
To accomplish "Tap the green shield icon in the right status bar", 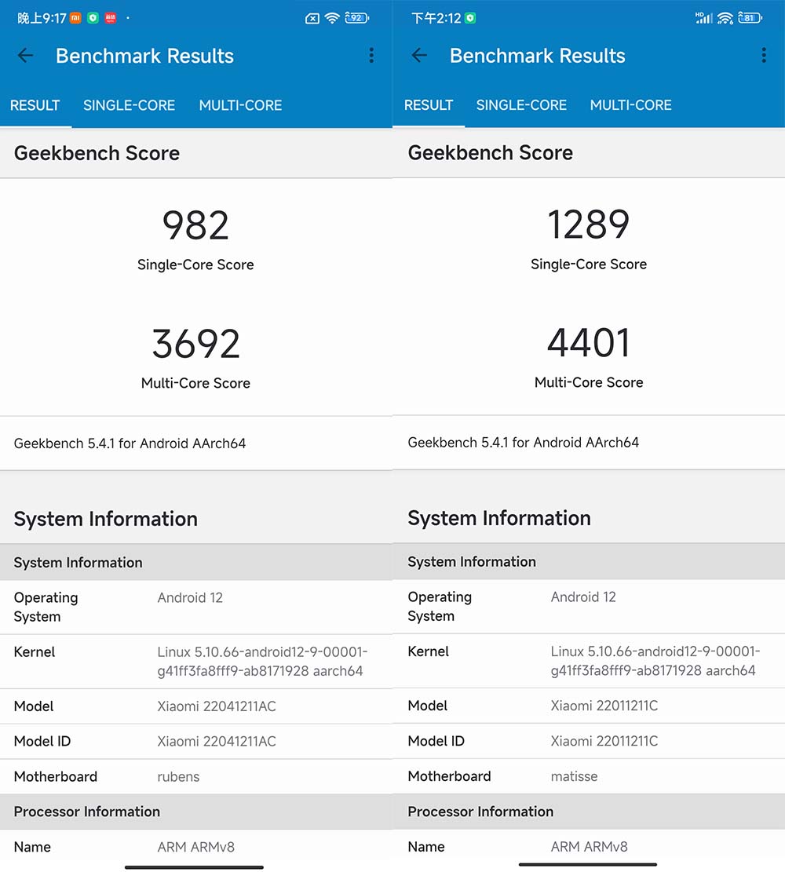I will pos(471,18).
